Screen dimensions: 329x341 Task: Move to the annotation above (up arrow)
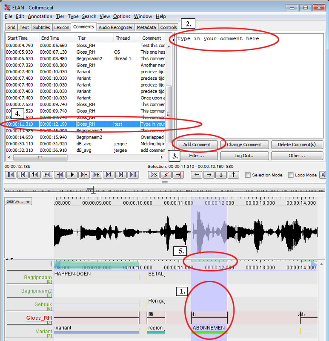point(233,175)
